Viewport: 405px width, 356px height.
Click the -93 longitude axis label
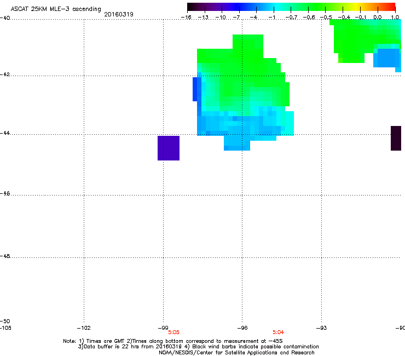(322, 328)
